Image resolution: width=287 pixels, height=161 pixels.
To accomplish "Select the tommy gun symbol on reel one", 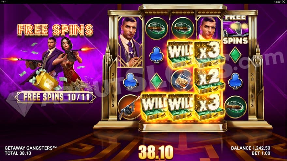I will (x=129, y=107).
